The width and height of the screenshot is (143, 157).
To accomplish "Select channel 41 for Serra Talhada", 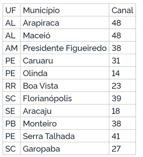I will pyautogui.click(x=122, y=136).
